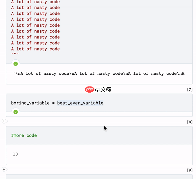
Task: Click green checkmark under boring_variable cell
Action: point(15,112)
